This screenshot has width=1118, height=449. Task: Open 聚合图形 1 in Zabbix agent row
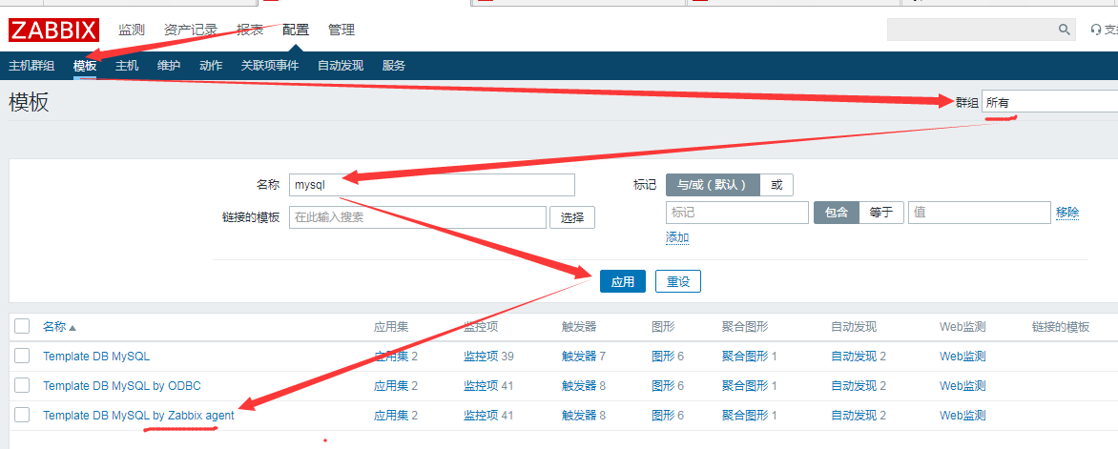744,415
